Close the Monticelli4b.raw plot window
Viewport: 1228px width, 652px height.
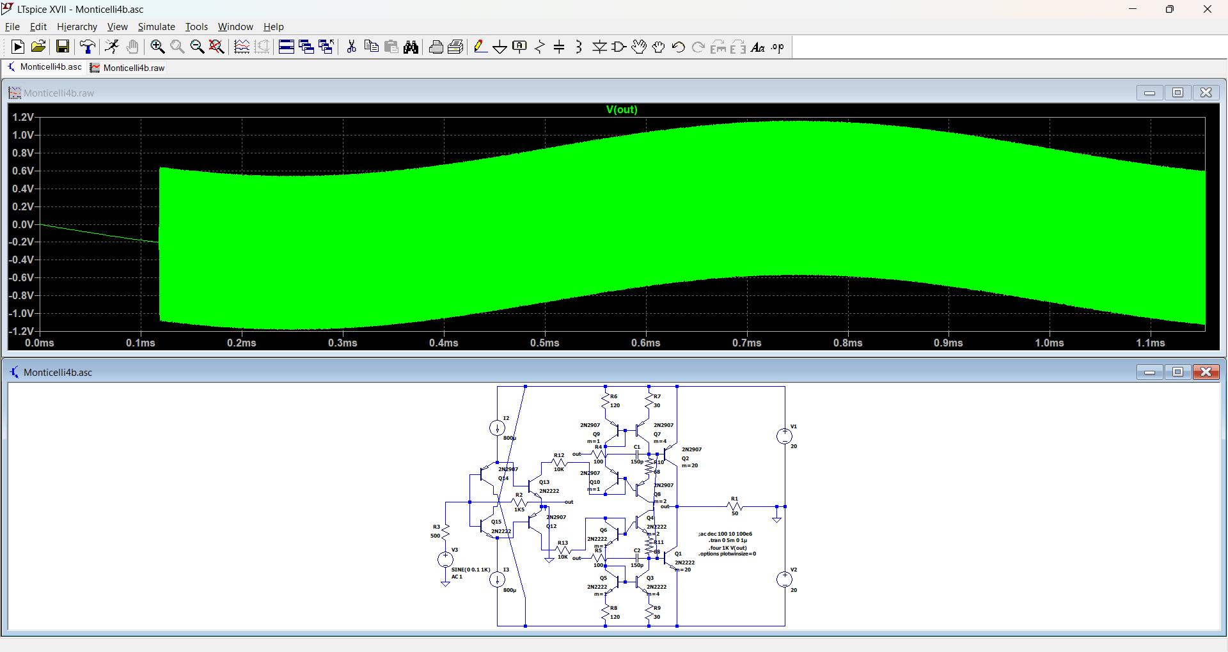tap(1206, 93)
